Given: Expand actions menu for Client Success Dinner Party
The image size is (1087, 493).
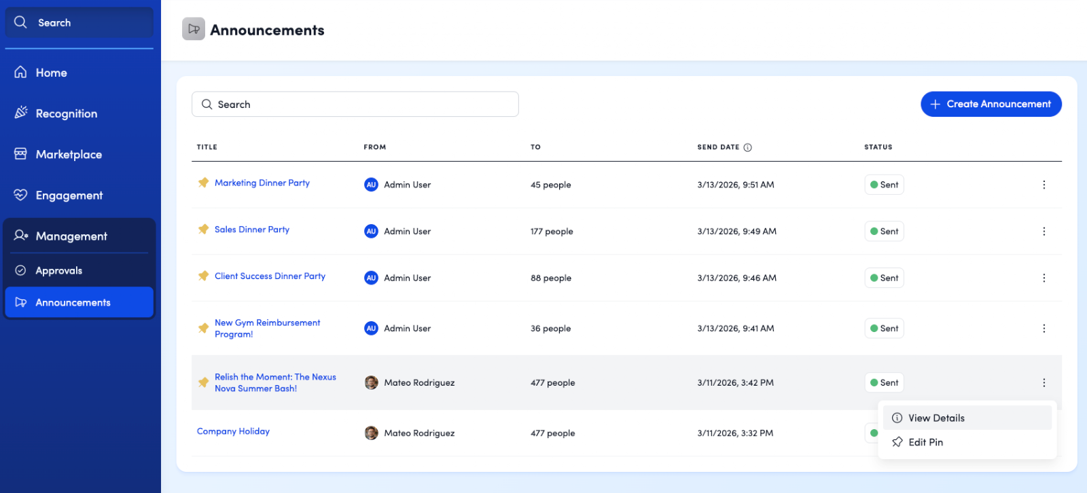Looking at the screenshot, I should pyautogui.click(x=1044, y=278).
